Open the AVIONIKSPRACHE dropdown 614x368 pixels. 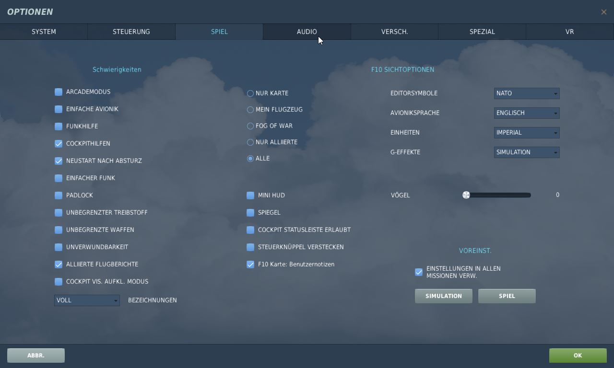(526, 113)
